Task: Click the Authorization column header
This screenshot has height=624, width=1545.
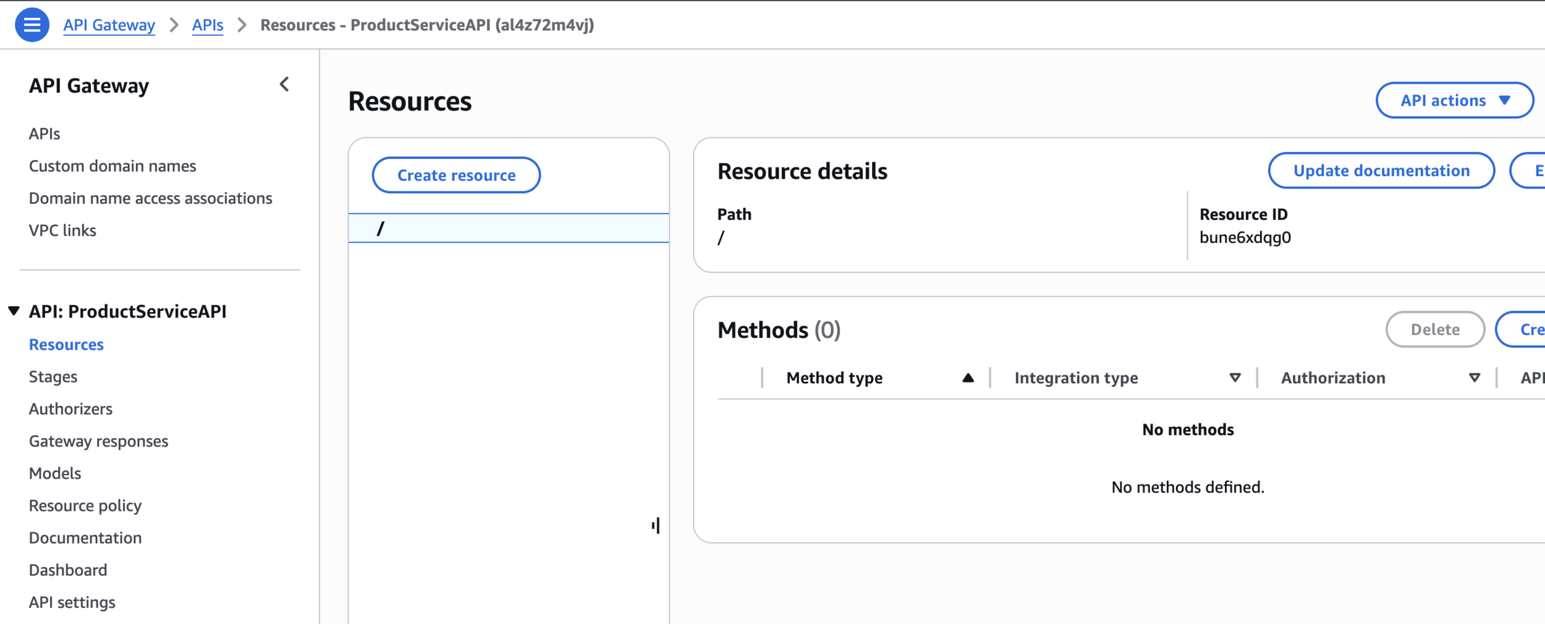Action: (1333, 377)
